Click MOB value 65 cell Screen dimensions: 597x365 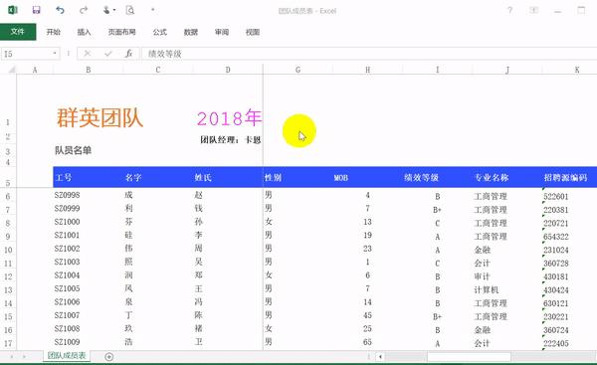coord(368,342)
